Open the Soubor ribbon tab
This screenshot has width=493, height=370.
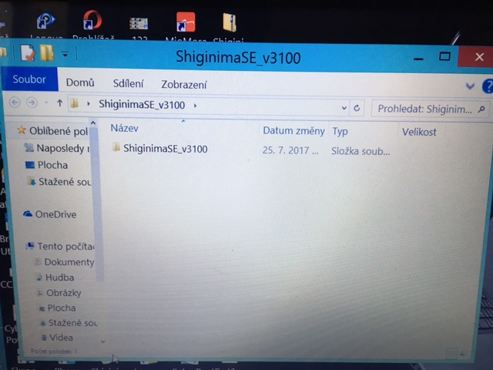click(x=29, y=79)
